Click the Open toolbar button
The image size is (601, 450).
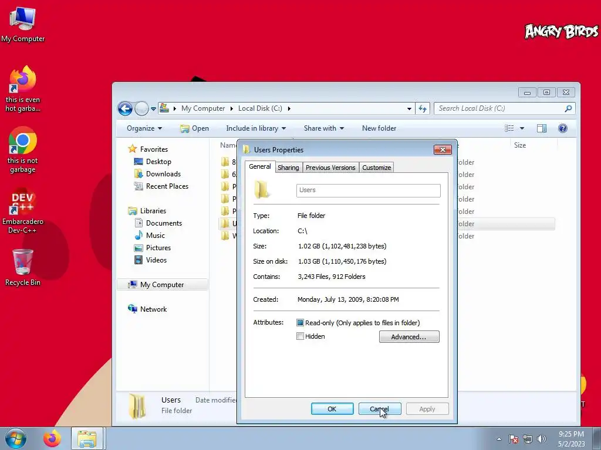[x=195, y=128]
